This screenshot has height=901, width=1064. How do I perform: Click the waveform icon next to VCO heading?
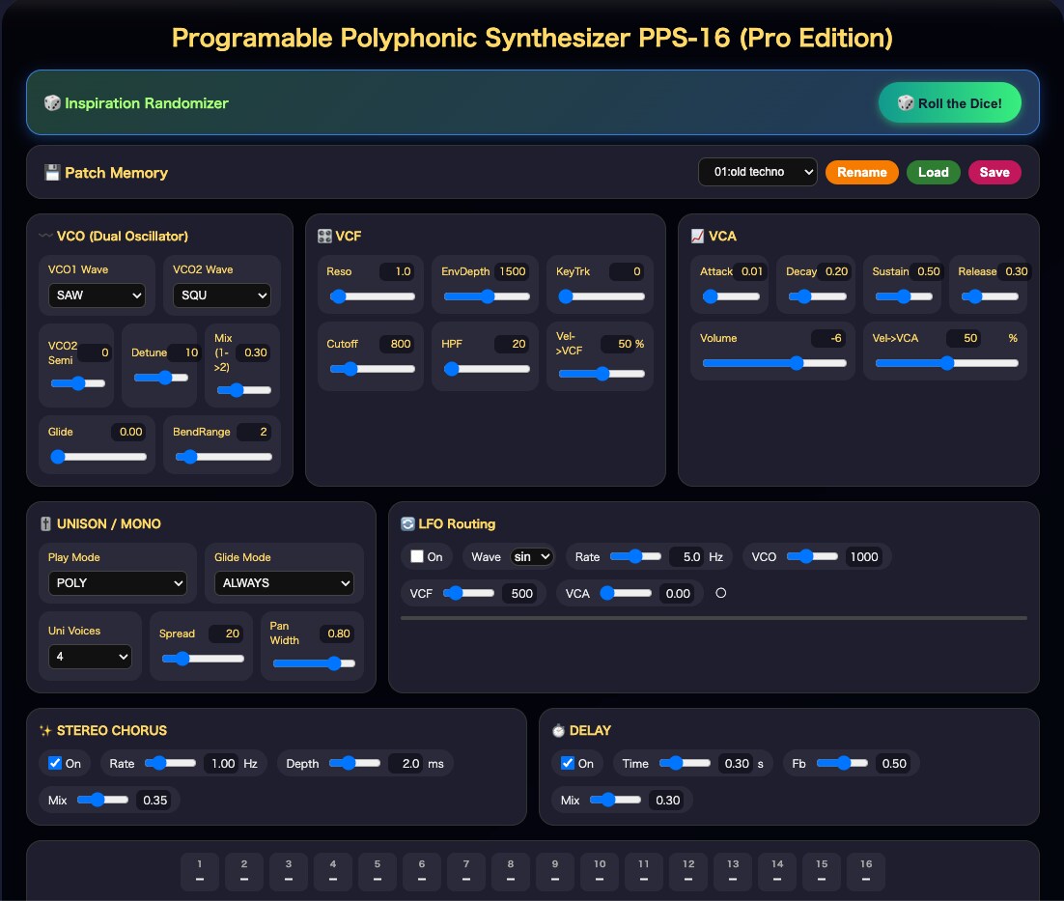[45, 236]
